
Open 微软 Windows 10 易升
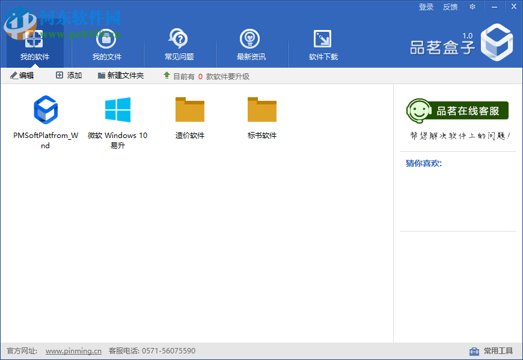tap(118, 110)
